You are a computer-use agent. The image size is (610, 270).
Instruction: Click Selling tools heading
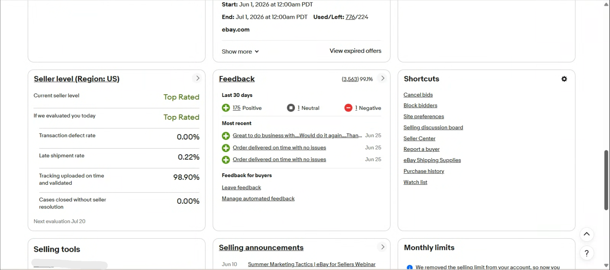point(57,249)
